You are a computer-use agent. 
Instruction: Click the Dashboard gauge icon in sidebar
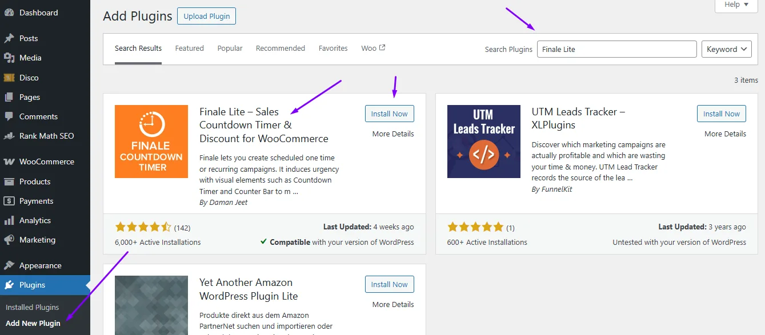[9, 13]
